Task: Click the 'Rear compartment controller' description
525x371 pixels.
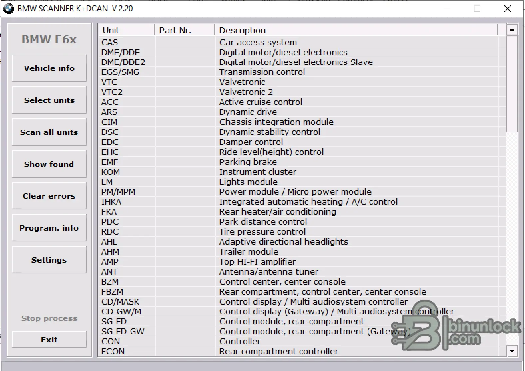Action: 278,351
